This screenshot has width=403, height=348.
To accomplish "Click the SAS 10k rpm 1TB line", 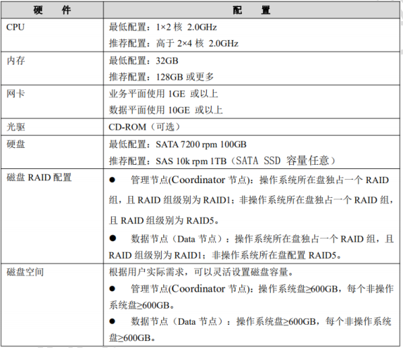I will [x=222, y=161].
